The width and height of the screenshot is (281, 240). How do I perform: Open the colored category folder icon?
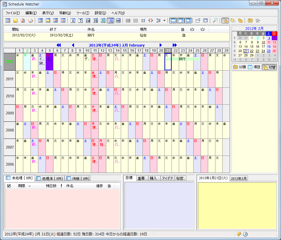coord(250,21)
